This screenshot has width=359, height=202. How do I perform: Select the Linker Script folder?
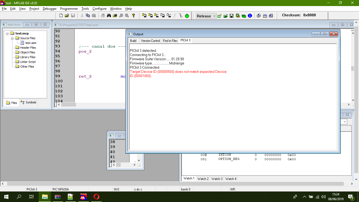[x=28, y=62]
